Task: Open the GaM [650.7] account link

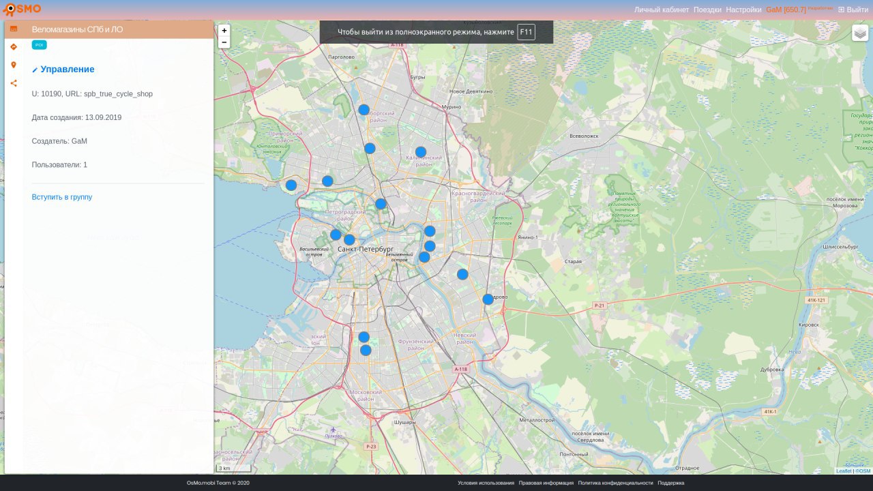Action: (786, 10)
